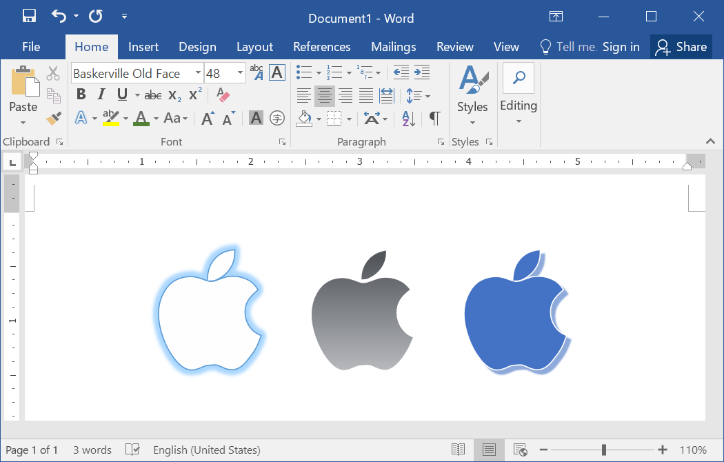Open the Change Case Aa menu
Image resolution: width=724 pixels, height=462 pixels.
(175, 118)
